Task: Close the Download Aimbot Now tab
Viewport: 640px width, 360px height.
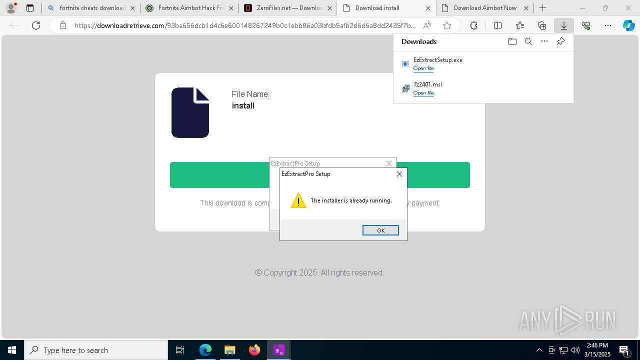Action: click(x=526, y=8)
